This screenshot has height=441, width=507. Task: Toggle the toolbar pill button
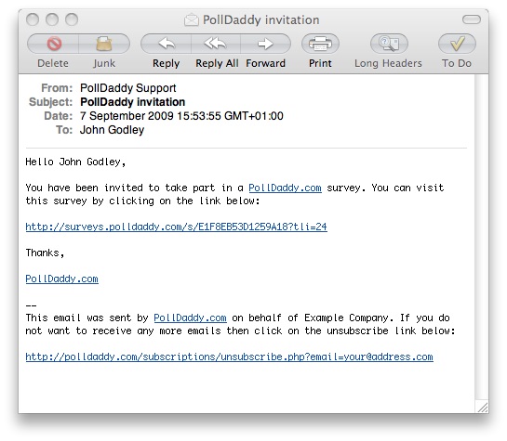(x=472, y=19)
